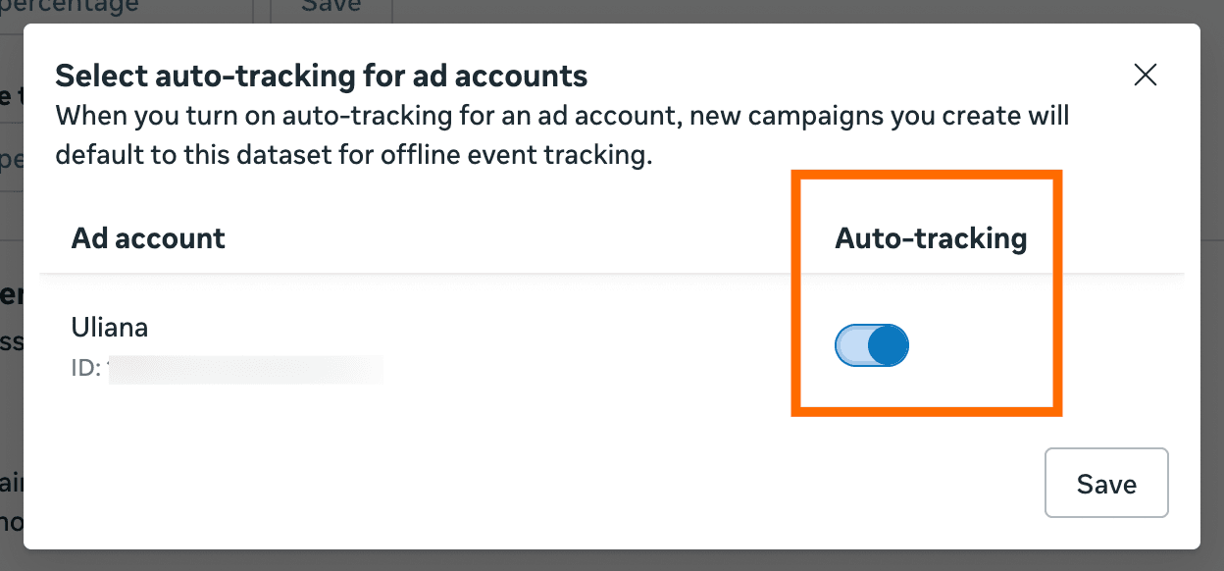Image resolution: width=1224 pixels, height=571 pixels.
Task: Click the Auto-tracking column header
Action: coord(930,237)
